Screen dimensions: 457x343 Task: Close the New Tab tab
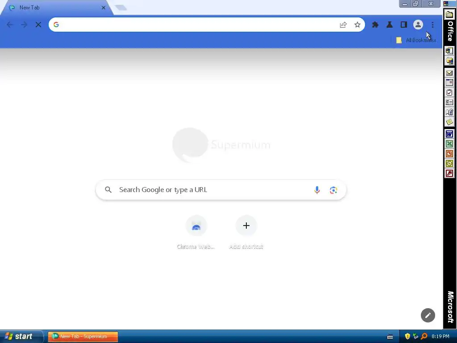(104, 8)
